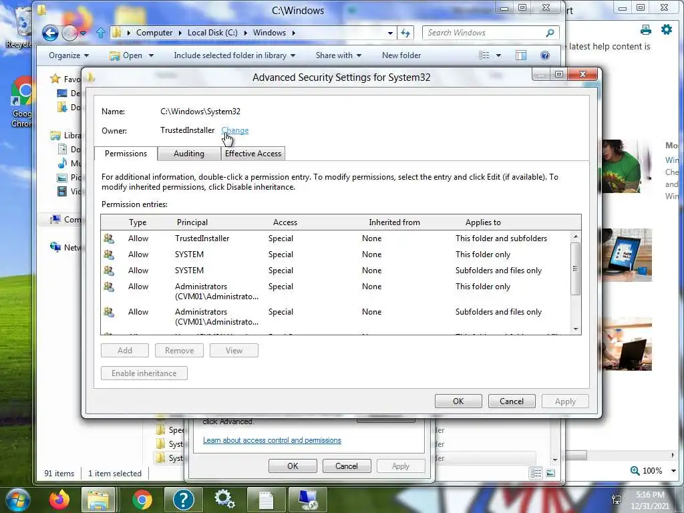Viewport: 684px width, 513px height.
Task: Click the Principal column header
Action: pos(192,222)
